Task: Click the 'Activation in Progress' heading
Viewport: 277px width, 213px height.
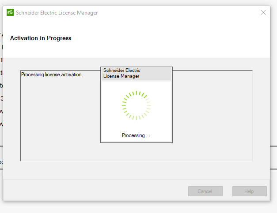Action: point(41,38)
